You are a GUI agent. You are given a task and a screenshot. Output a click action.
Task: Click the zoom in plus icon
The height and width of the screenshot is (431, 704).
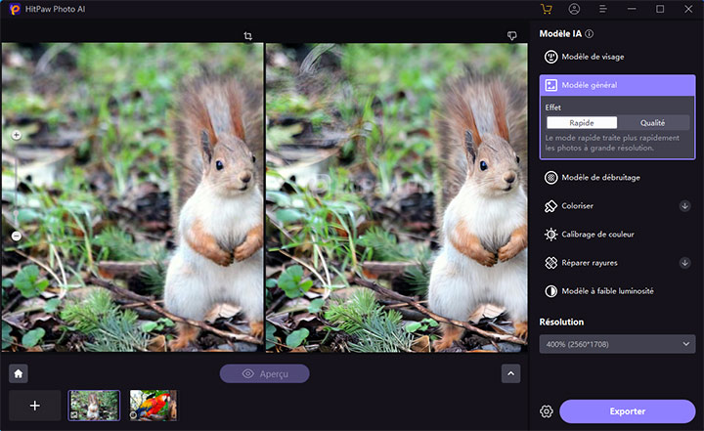17,135
